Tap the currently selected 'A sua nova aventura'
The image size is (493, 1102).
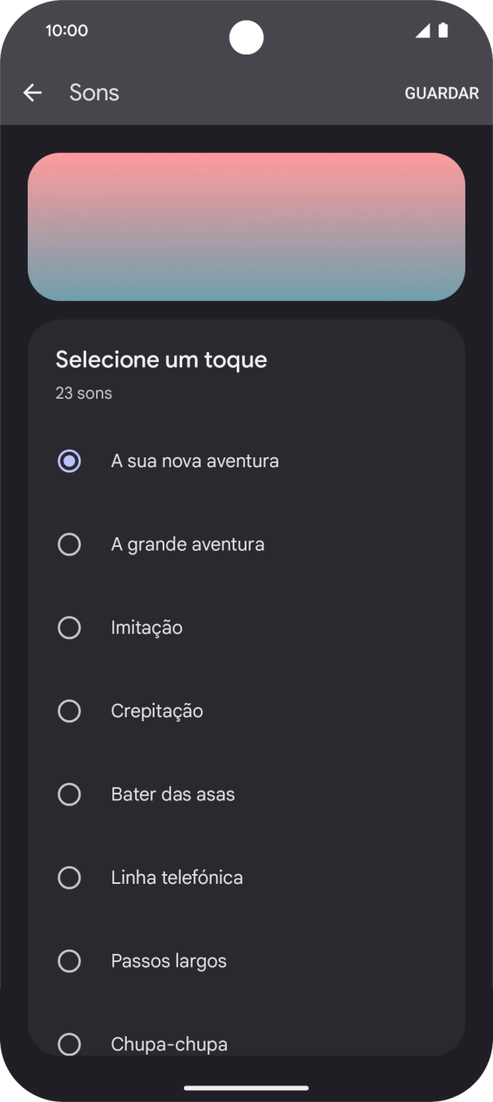click(x=69, y=461)
